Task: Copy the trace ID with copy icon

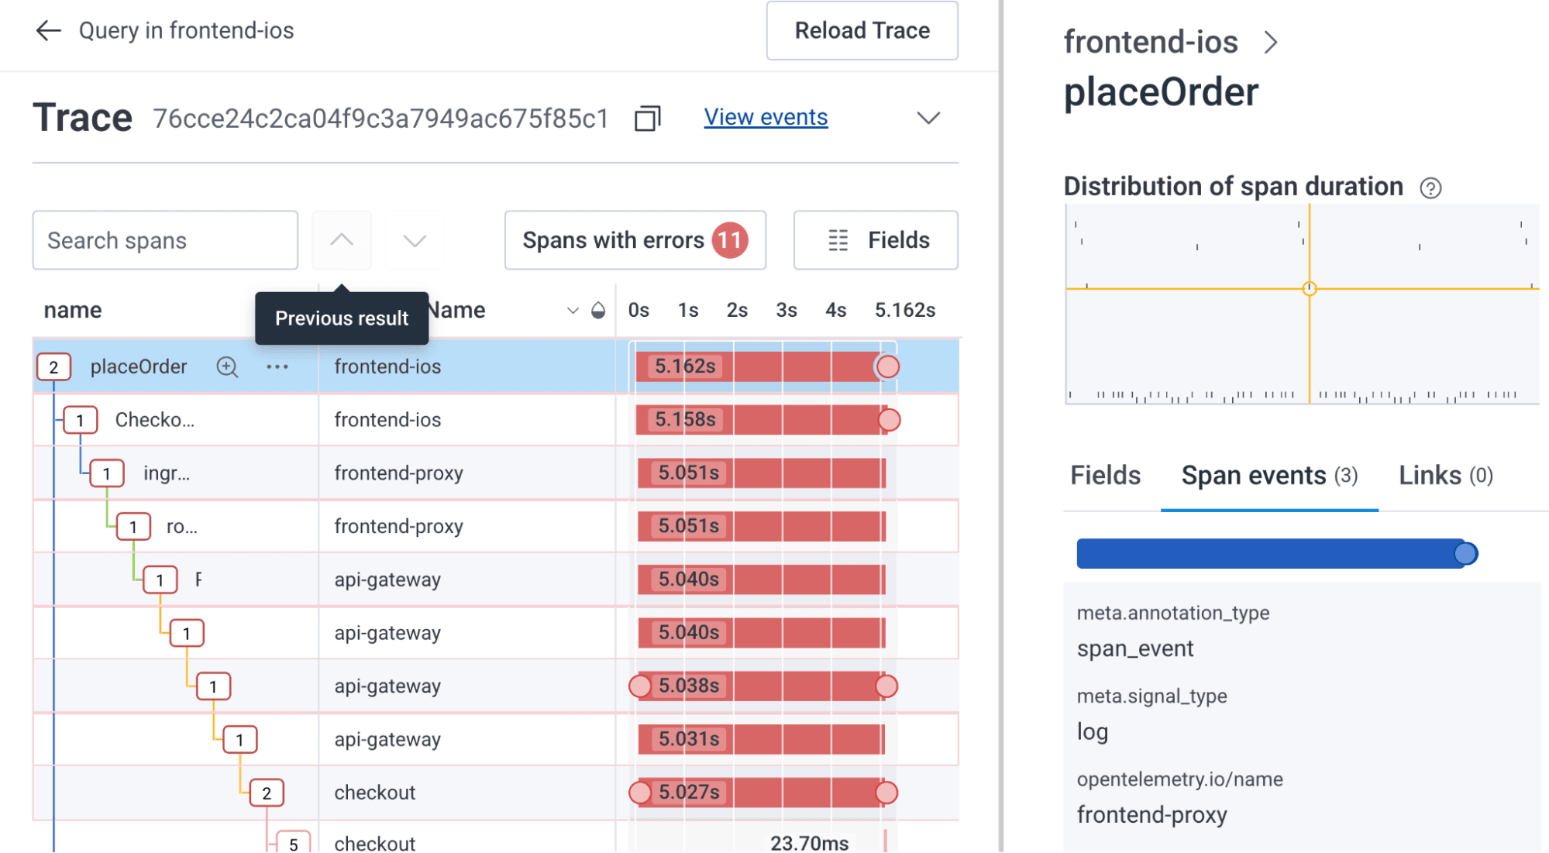Action: [x=647, y=119]
